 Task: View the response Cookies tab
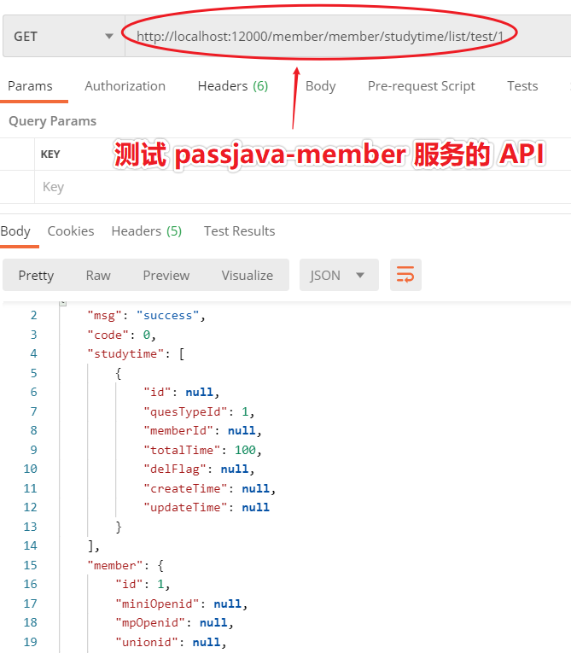pyautogui.click(x=71, y=231)
